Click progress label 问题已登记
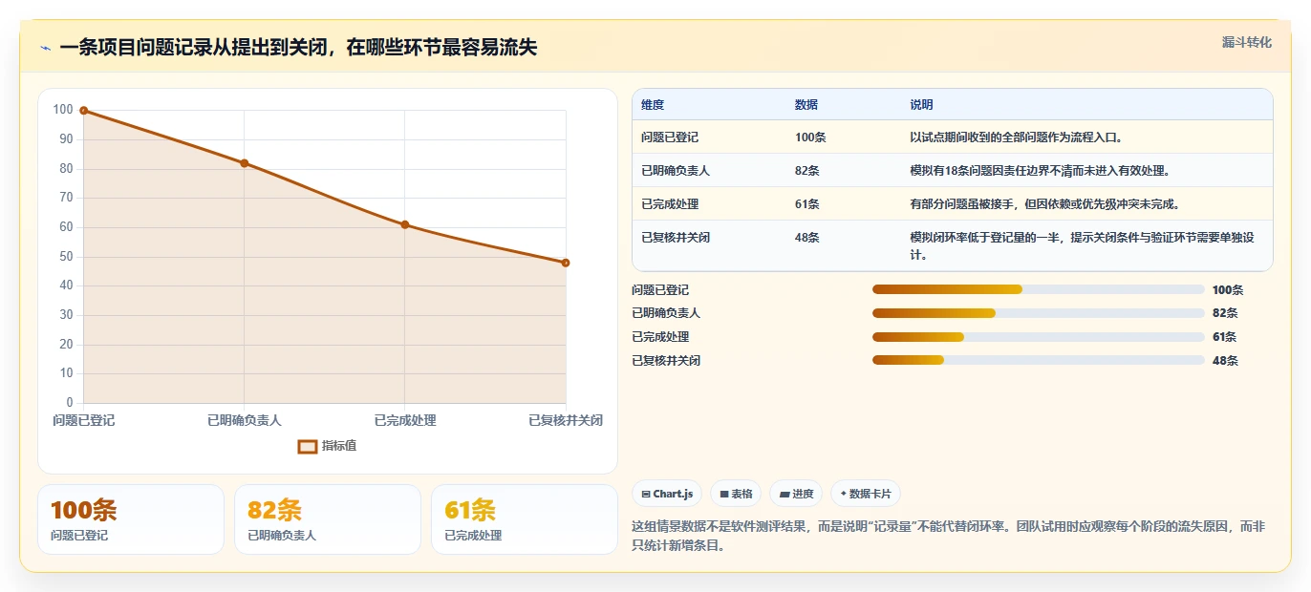 click(660, 290)
